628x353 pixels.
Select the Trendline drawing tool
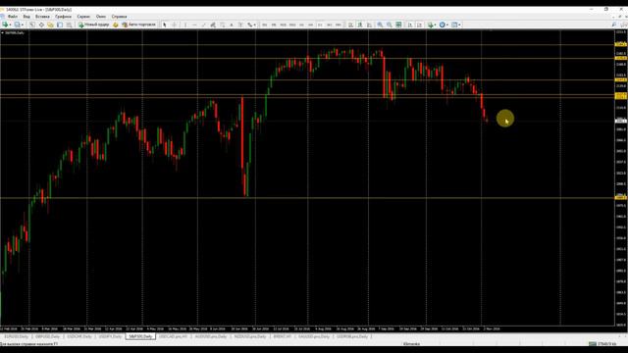203,25
